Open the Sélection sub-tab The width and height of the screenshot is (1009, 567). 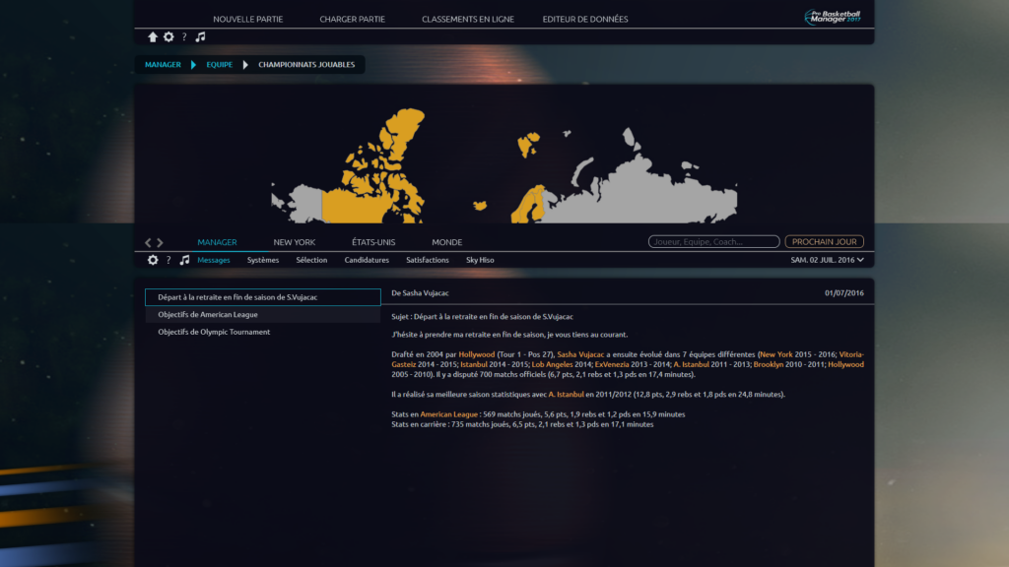pos(311,260)
